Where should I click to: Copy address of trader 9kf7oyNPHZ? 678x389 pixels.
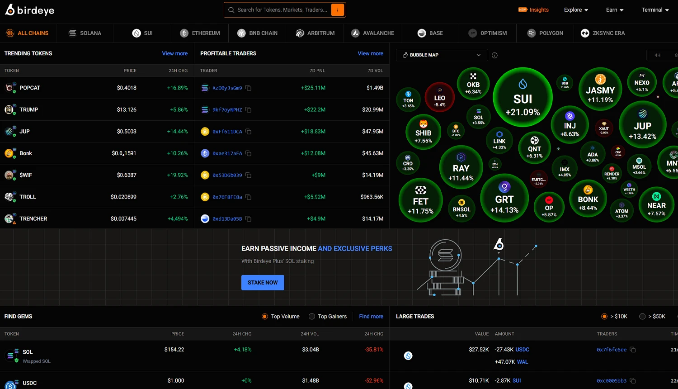click(x=249, y=109)
